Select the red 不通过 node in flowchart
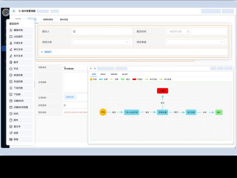Viewport: 237px width, 178px height. pos(162,91)
